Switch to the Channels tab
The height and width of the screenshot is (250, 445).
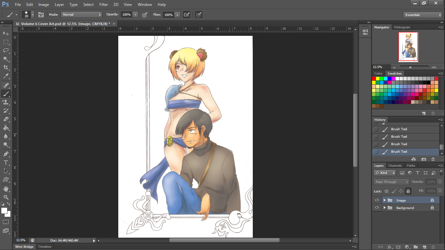(x=395, y=166)
